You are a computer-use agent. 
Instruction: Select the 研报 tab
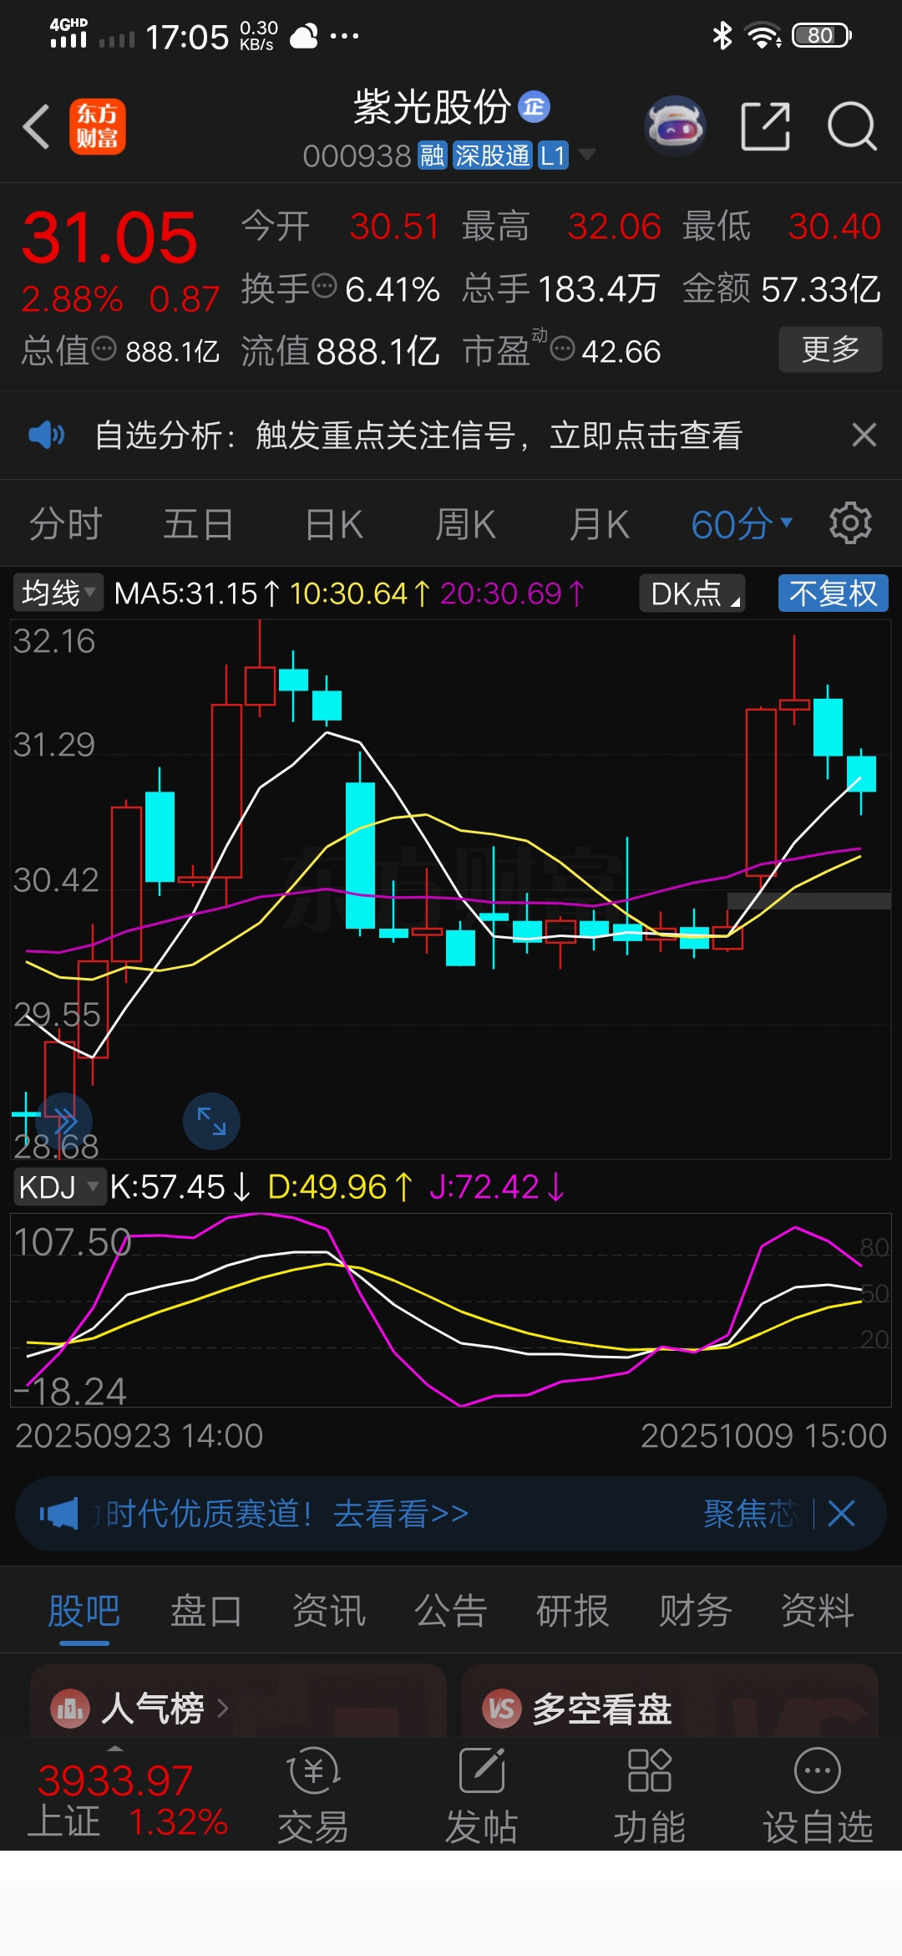[573, 1611]
